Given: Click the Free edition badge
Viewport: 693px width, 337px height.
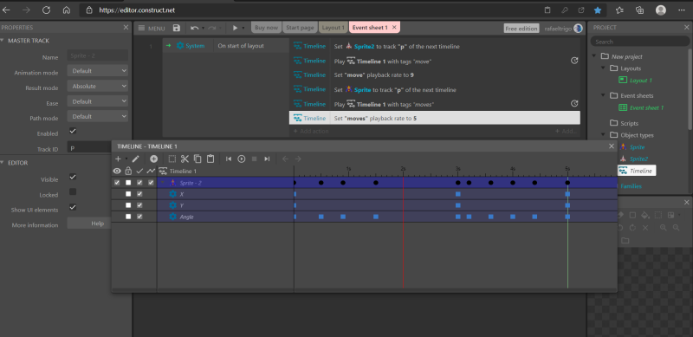Looking at the screenshot, I should pos(521,29).
